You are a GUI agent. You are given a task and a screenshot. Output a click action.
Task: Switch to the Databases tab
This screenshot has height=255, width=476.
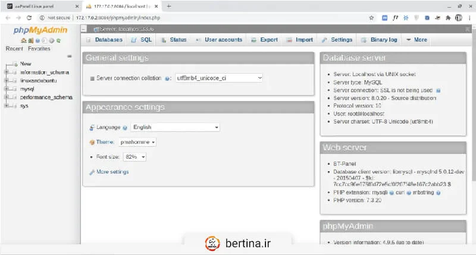click(x=104, y=40)
